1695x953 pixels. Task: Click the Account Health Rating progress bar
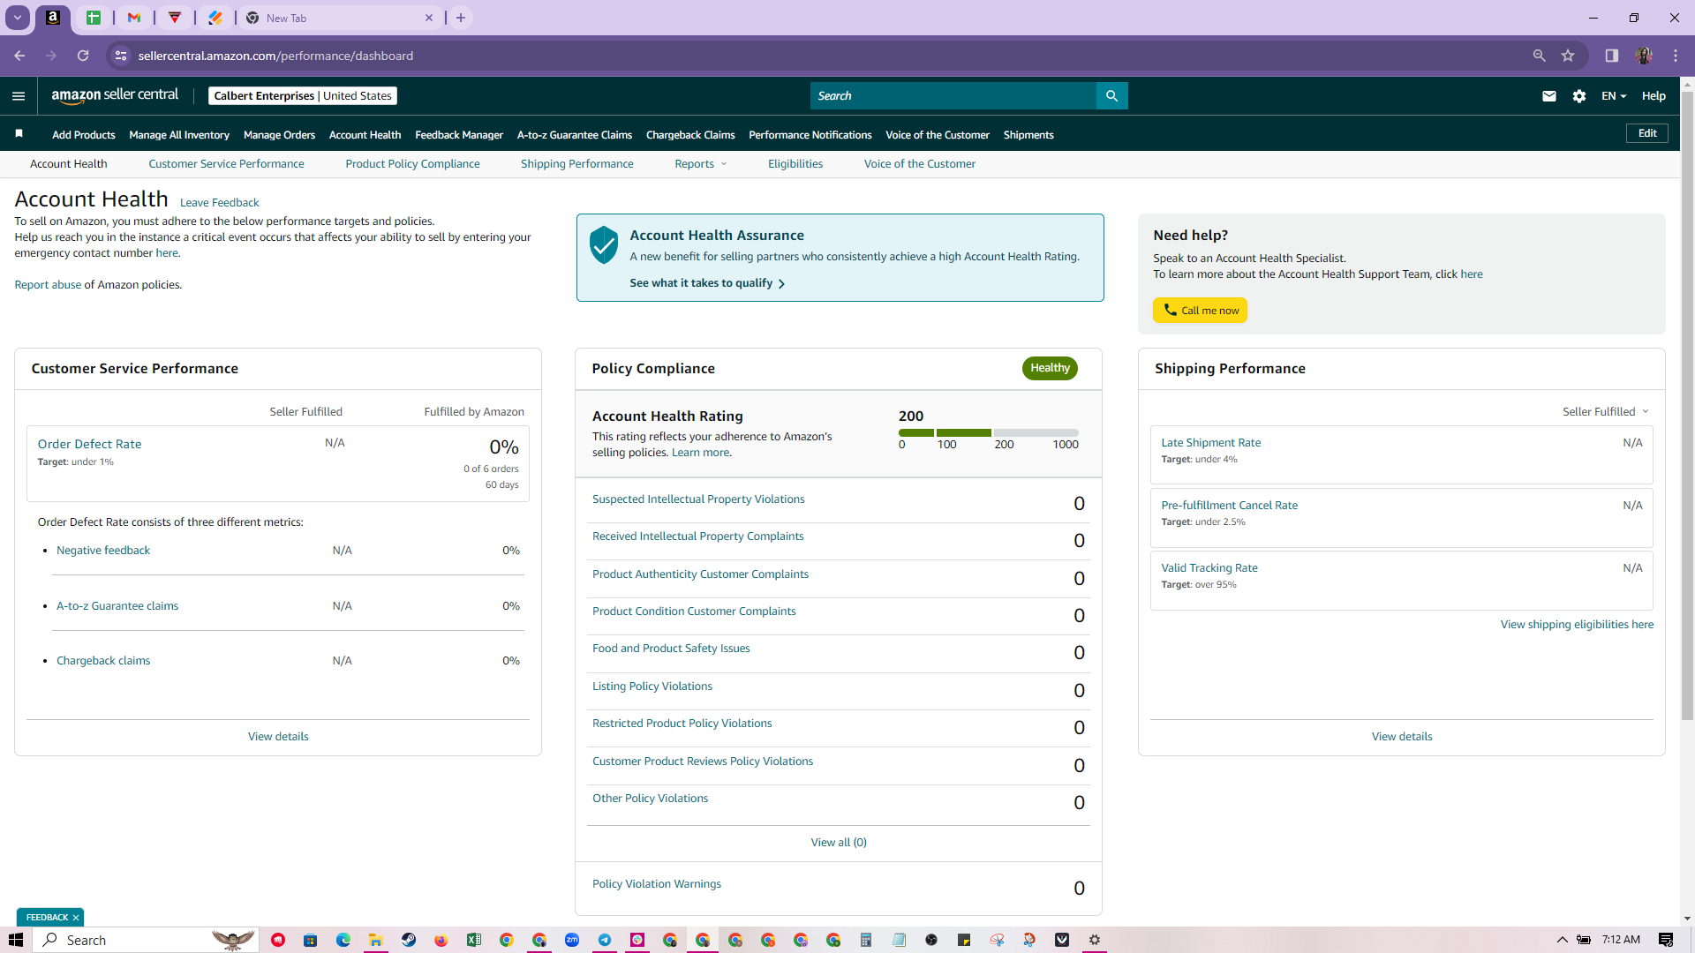(989, 433)
